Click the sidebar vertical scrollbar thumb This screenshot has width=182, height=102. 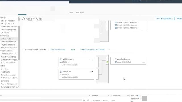point(19,43)
